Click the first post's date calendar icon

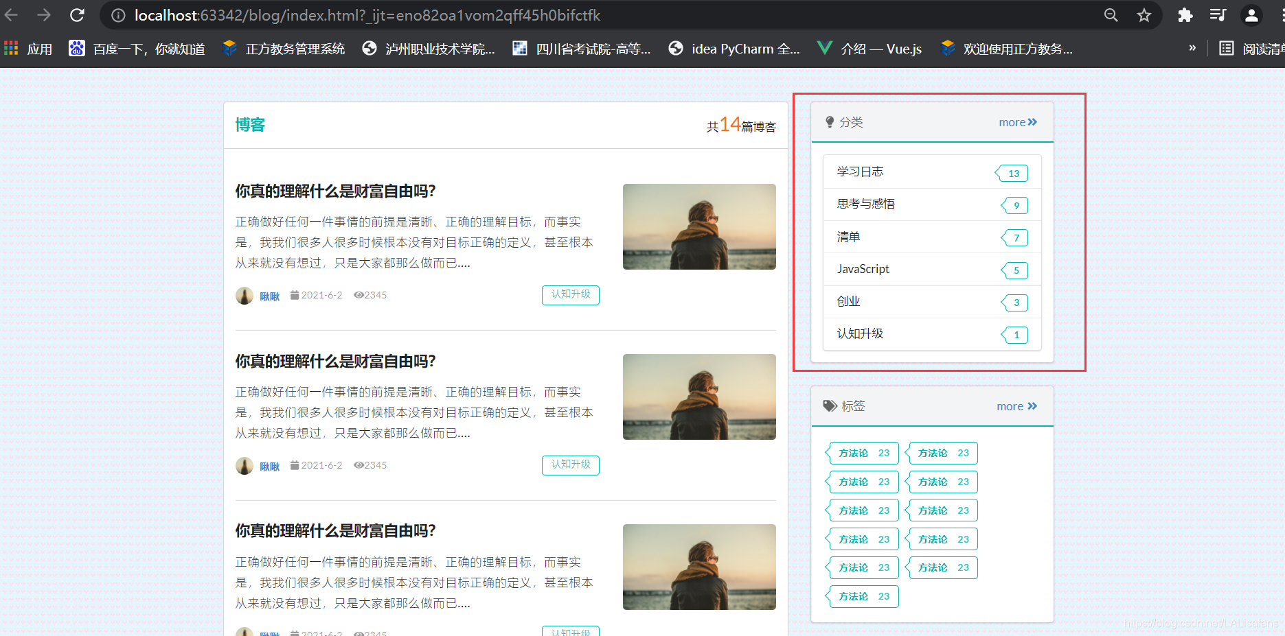click(295, 295)
